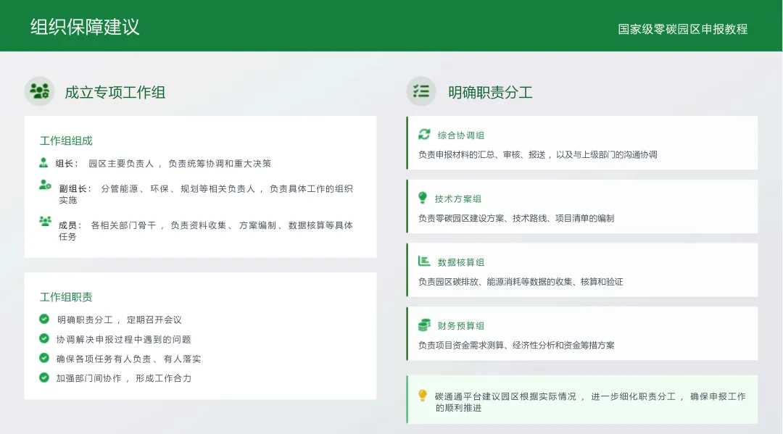Screen dimensions: 783x434
Task: Select the slide title 组织保障建议
Action: [x=85, y=27]
